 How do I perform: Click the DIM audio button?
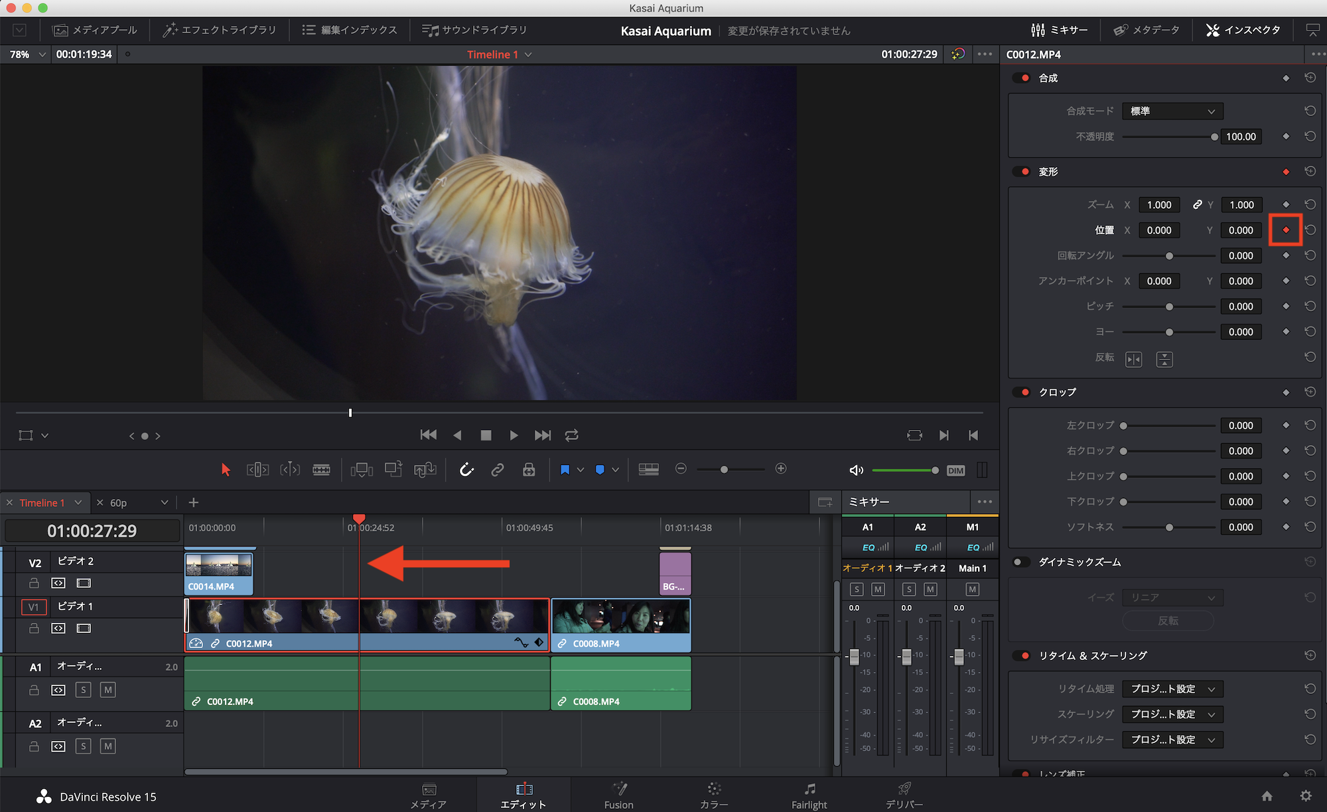(x=955, y=470)
